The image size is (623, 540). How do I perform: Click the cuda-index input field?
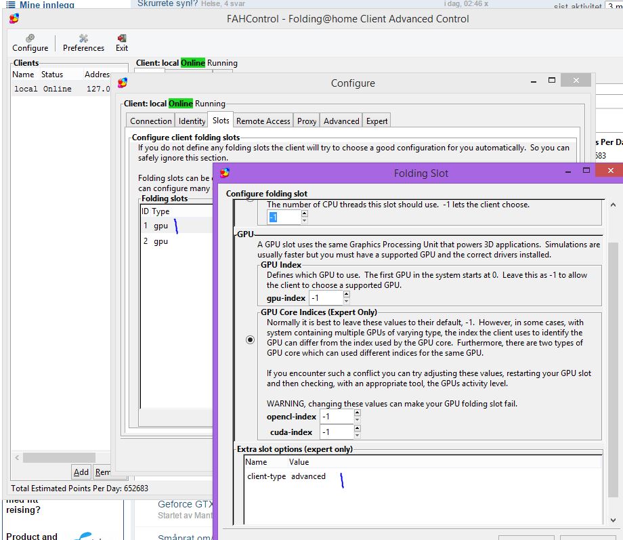(x=337, y=432)
